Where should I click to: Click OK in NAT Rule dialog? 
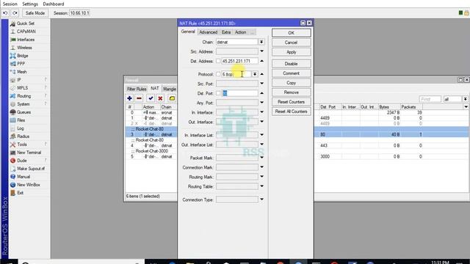[291, 33]
